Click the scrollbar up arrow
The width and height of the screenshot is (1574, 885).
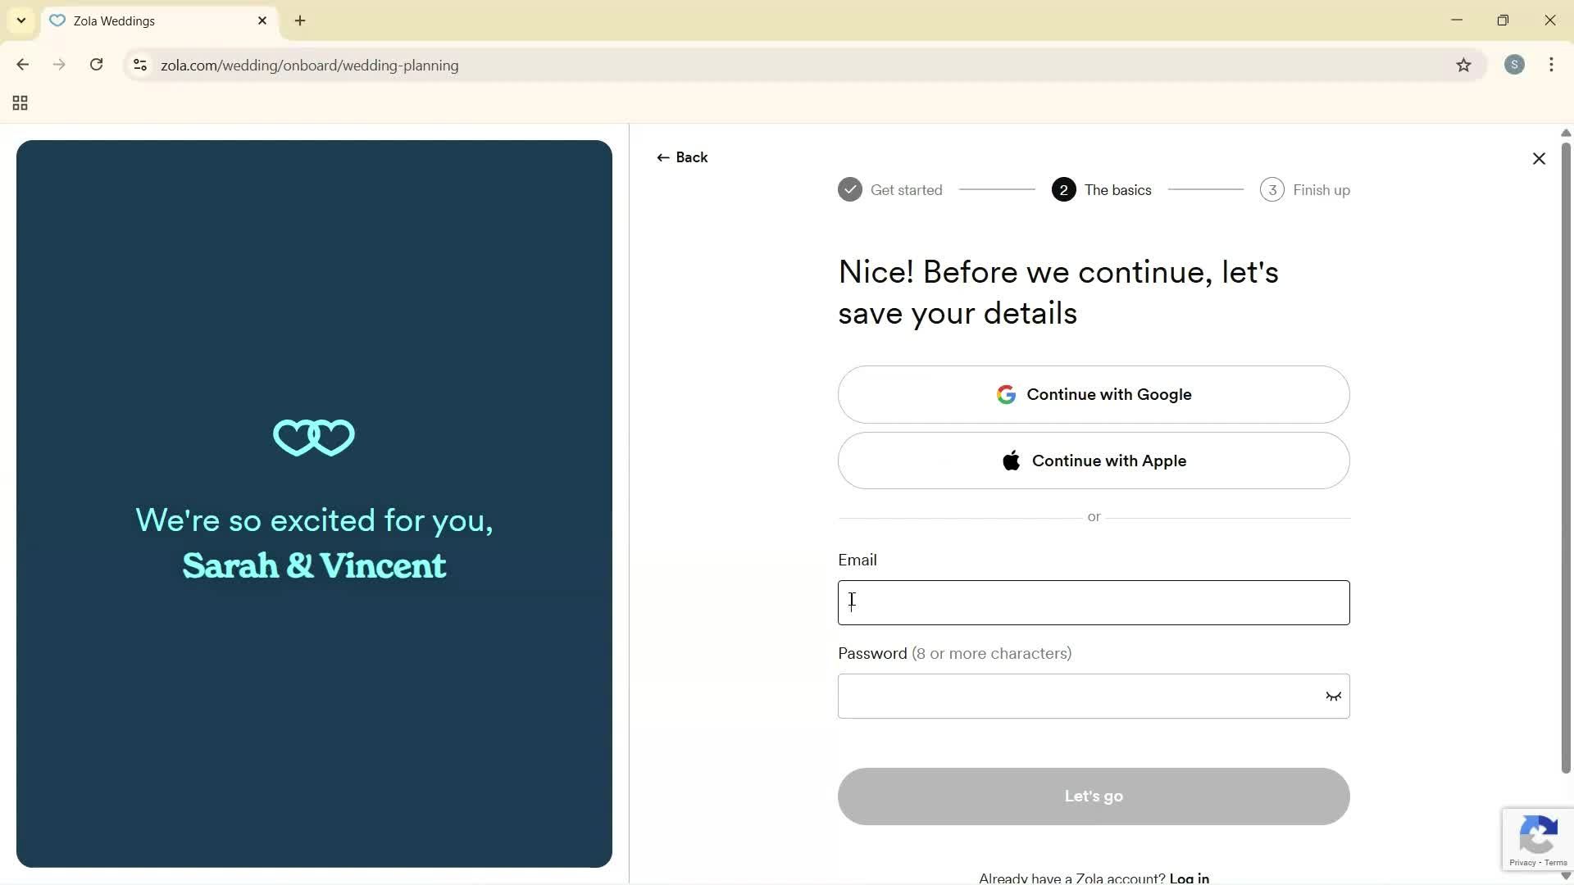tap(1565, 133)
